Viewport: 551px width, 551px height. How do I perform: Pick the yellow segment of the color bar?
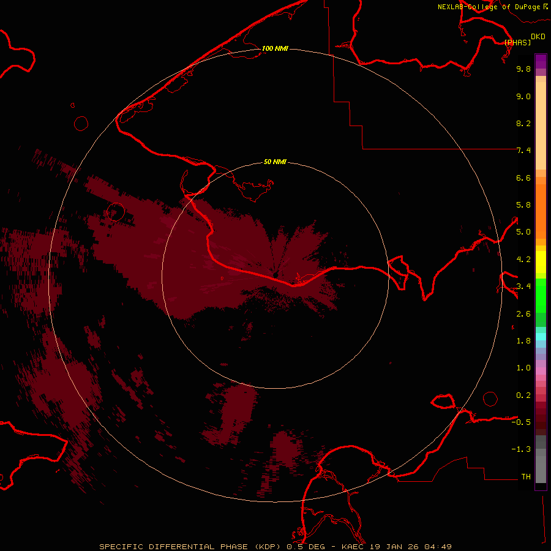tap(541, 262)
